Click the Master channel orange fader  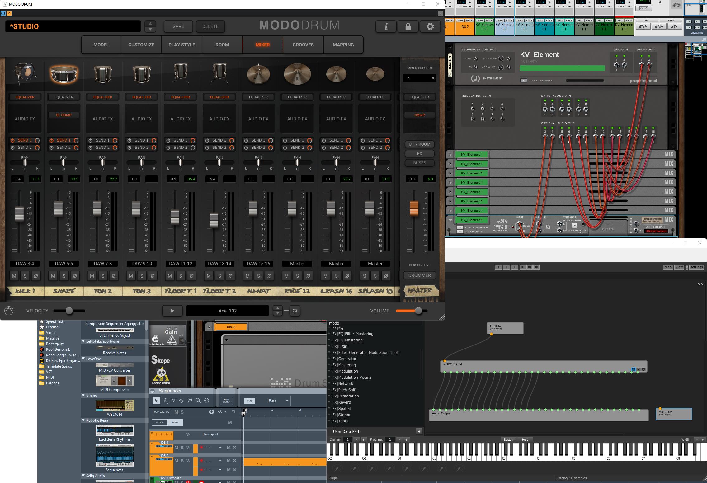(x=414, y=209)
